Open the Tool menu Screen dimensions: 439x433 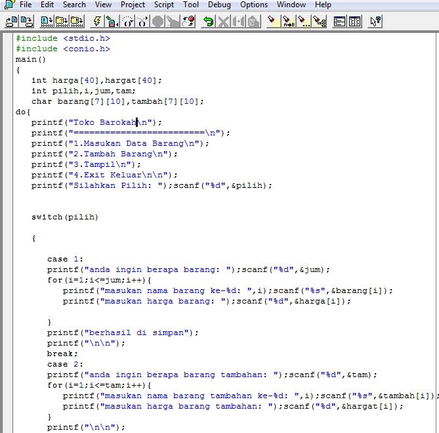tap(191, 5)
